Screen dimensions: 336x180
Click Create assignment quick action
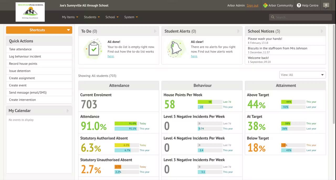tap(39, 78)
